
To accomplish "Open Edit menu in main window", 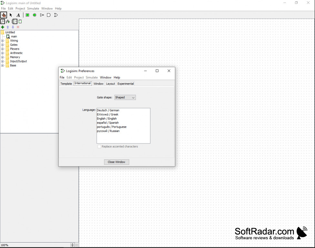I will pos(11,8).
